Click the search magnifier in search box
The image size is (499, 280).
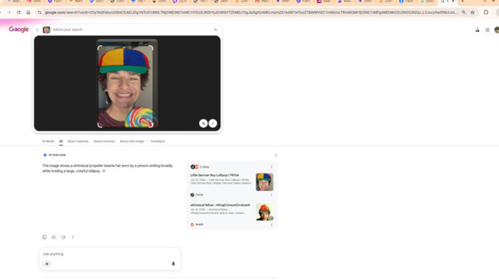click(37, 30)
